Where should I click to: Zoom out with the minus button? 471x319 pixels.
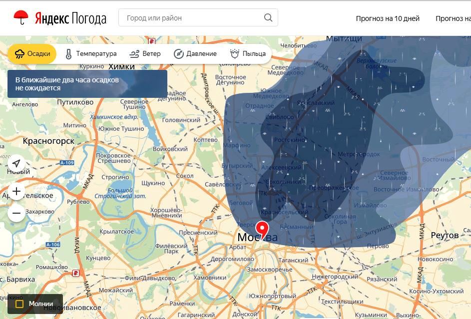pyautogui.click(x=16, y=213)
